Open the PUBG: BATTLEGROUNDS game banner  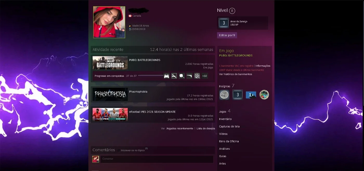(x=110, y=63)
